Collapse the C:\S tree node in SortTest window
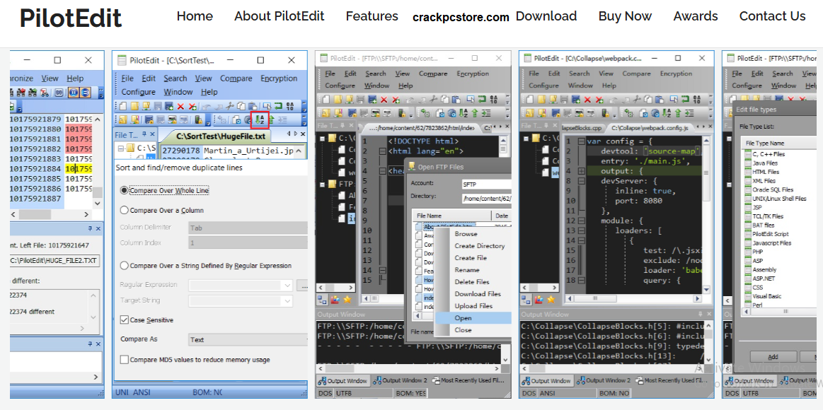Viewport: 823px width, 410px height. (x=121, y=148)
